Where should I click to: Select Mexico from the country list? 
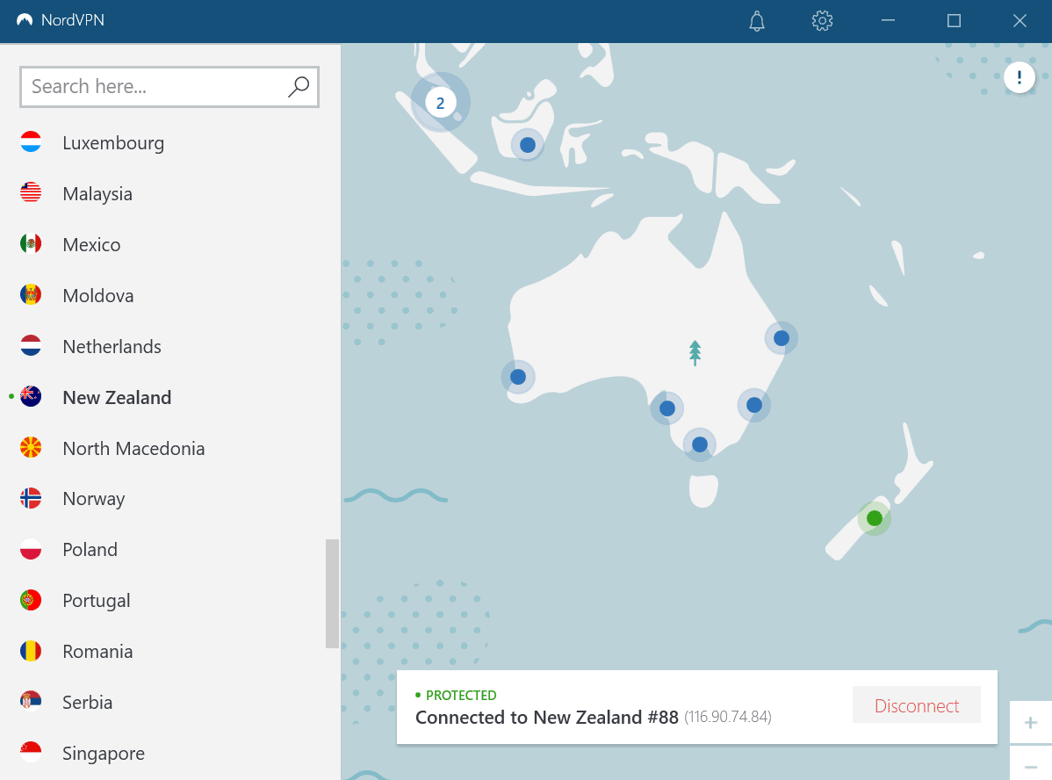(x=91, y=244)
